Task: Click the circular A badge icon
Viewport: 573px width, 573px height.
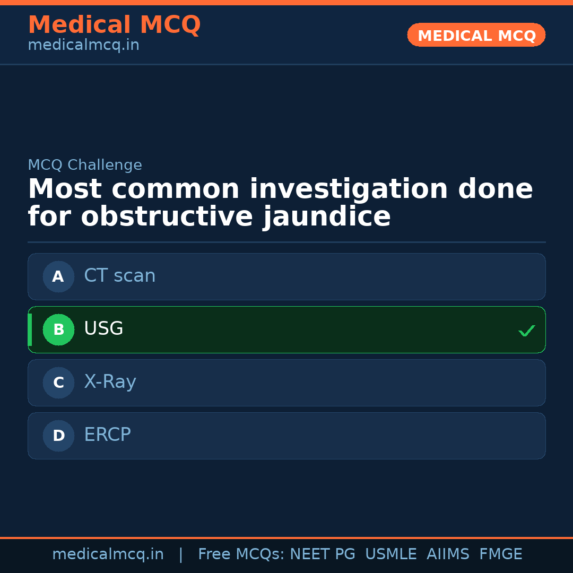Action: [x=58, y=276]
